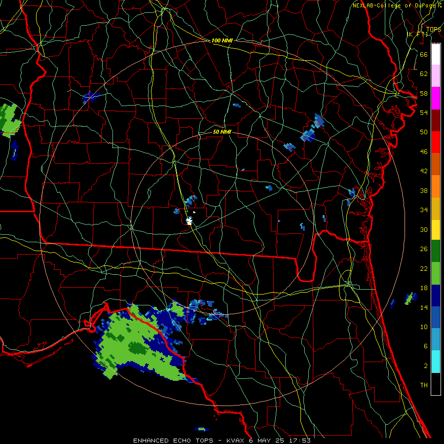Click the "KVAX" station identifier
The height and width of the screenshot is (444, 444).
pos(236,441)
